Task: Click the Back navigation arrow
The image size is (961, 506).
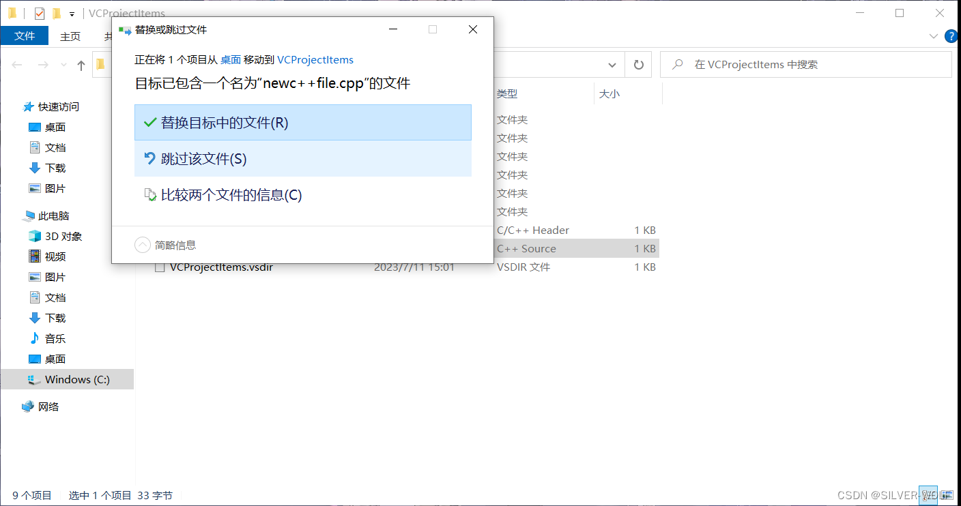Action: point(17,65)
